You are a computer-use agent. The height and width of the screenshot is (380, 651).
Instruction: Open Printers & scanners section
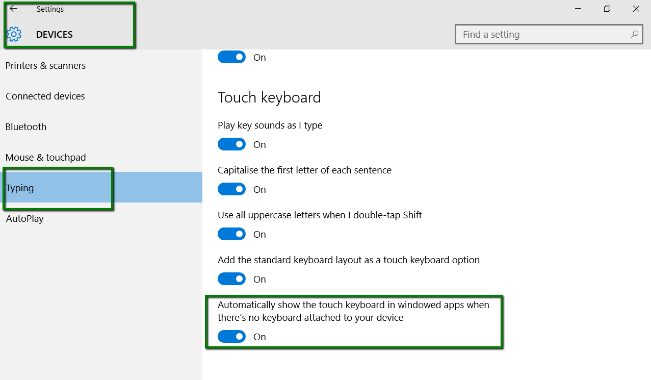click(x=46, y=66)
